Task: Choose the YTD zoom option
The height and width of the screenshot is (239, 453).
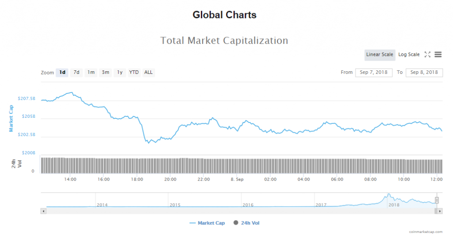Action: point(134,72)
